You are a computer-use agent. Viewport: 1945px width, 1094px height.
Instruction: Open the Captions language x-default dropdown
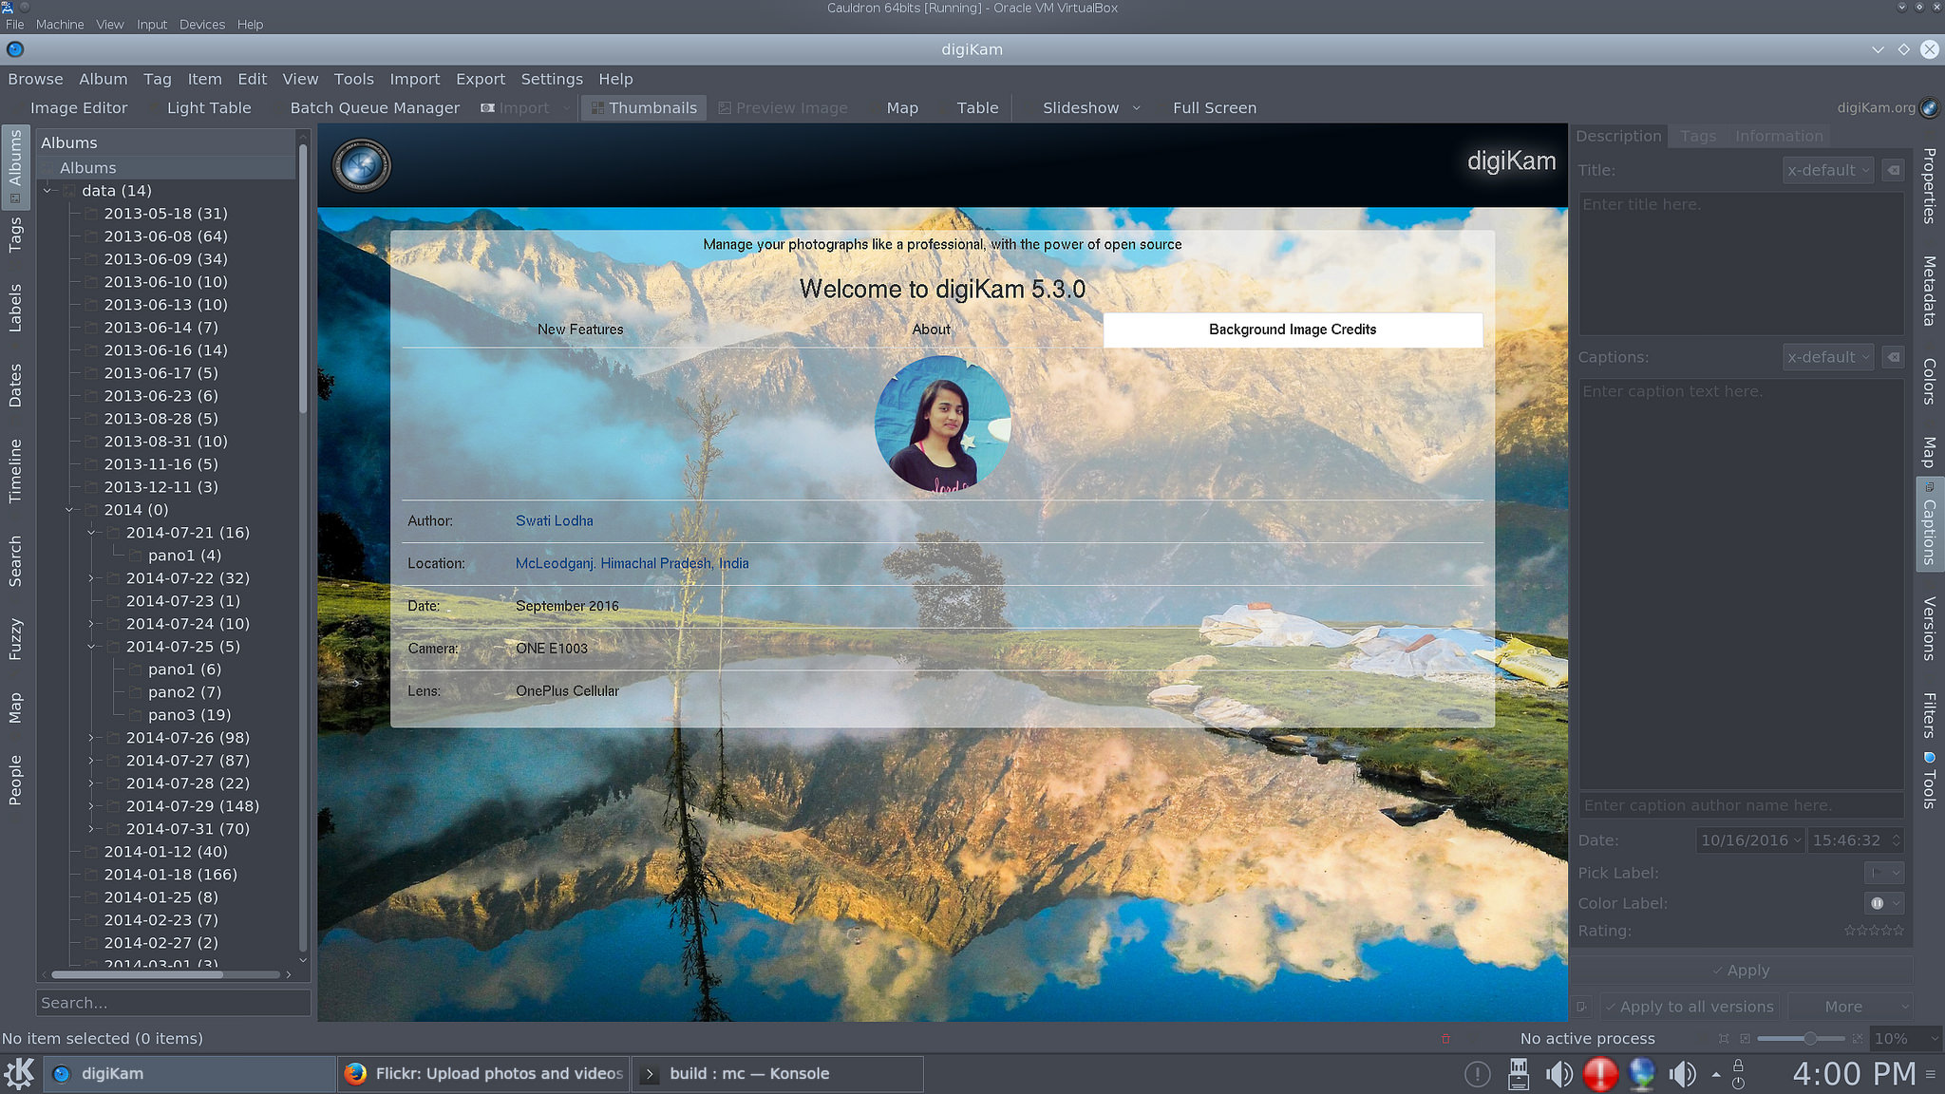pos(1827,357)
